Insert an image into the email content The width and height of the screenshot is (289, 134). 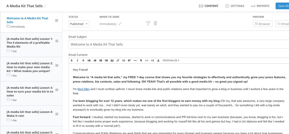click(x=112, y=60)
